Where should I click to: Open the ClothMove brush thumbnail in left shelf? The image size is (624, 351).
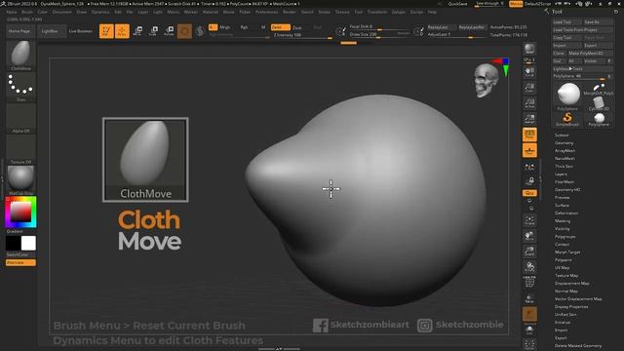click(20, 55)
